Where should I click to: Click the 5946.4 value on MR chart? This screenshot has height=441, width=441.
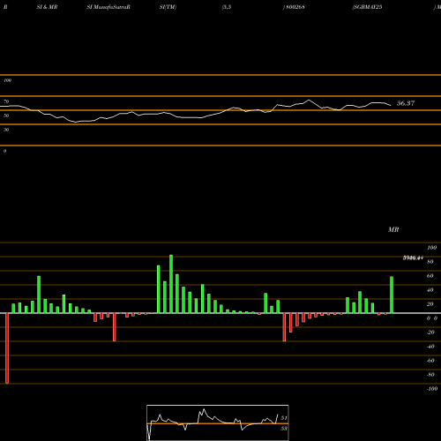click(x=413, y=258)
